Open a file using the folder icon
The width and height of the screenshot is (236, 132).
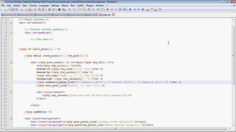pyautogui.click(x=8, y=10)
